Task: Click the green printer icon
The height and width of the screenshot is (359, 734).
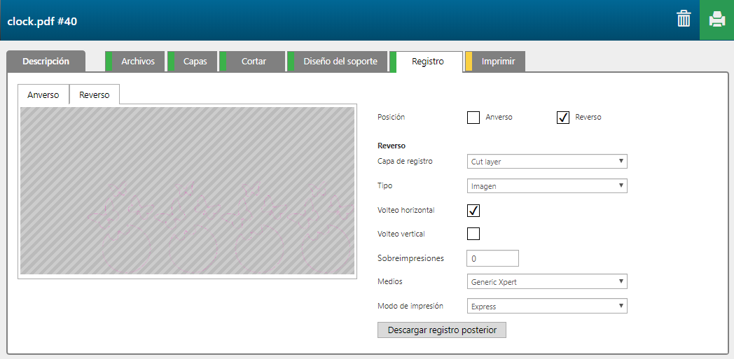Action: (716, 20)
